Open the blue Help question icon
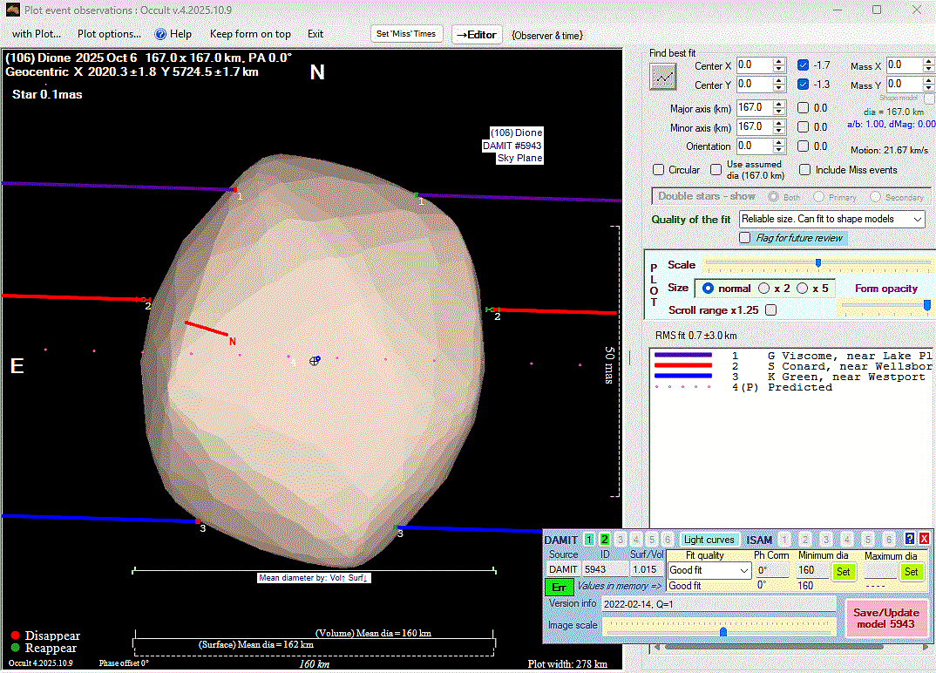 (160, 34)
